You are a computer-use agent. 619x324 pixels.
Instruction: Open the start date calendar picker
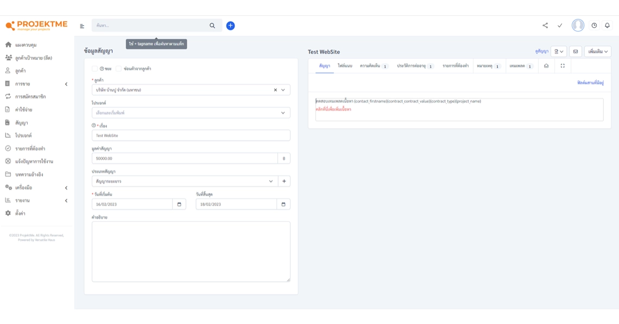pos(179,205)
